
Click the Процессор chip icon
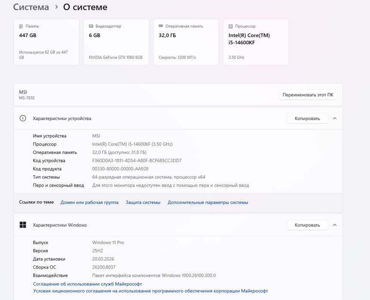pyautogui.click(x=230, y=26)
